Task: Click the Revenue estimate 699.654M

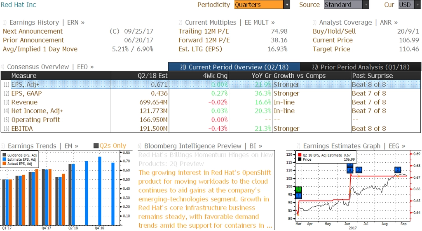Action: (153, 102)
